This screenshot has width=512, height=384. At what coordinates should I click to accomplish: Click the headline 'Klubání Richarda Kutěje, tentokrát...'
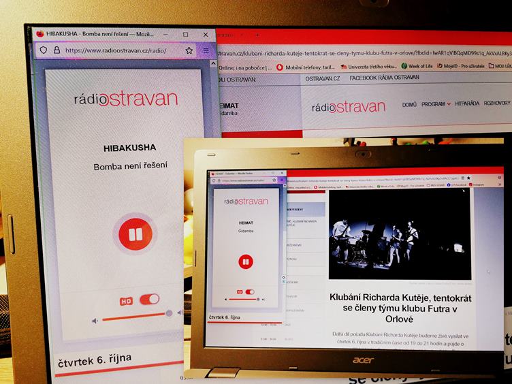pyautogui.click(x=400, y=308)
